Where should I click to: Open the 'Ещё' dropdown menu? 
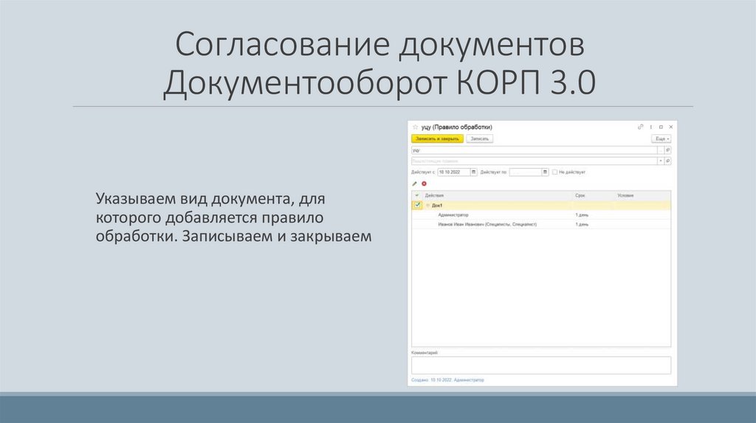tap(661, 139)
